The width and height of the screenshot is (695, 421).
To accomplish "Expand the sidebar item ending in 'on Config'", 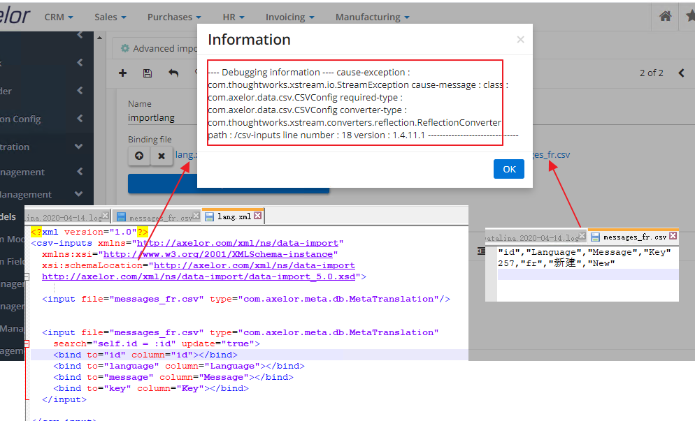I will pos(80,118).
